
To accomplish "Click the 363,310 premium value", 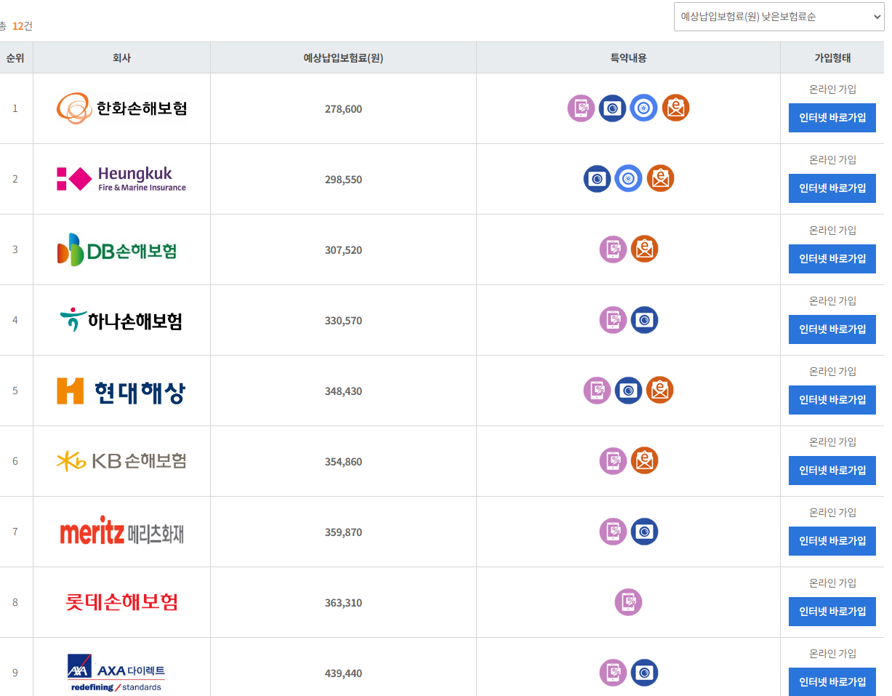I will coord(343,603).
